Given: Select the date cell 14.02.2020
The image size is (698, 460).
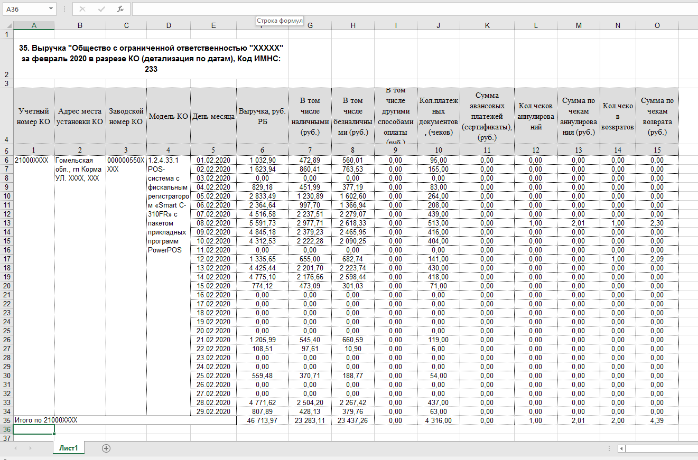Looking at the screenshot, I should point(213,277).
